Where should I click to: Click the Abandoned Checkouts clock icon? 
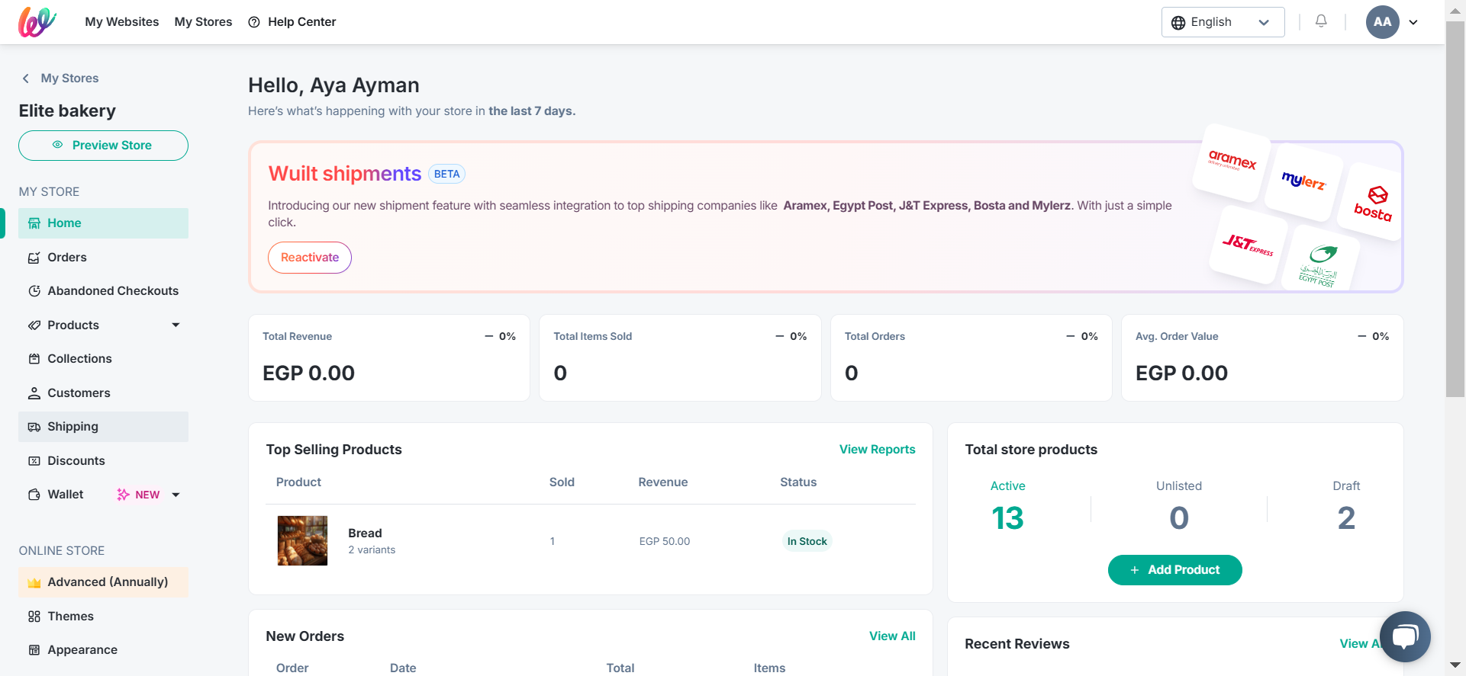[34, 291]
